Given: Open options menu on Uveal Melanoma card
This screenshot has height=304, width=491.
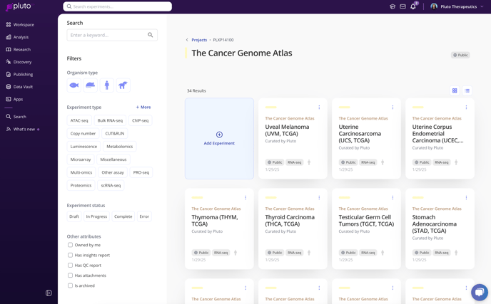Looking at the screenshot, I should 319,108.
